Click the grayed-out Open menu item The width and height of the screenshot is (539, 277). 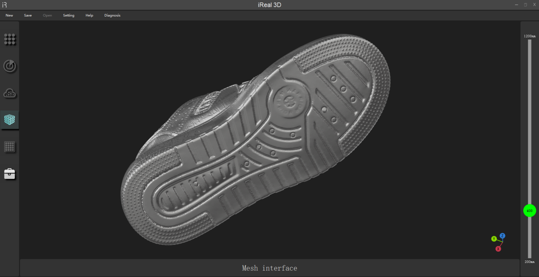pyautogui.click(x=47, y=15)
